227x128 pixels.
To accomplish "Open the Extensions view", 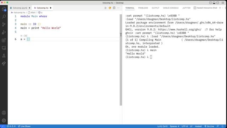I will [x=4, y=40].
